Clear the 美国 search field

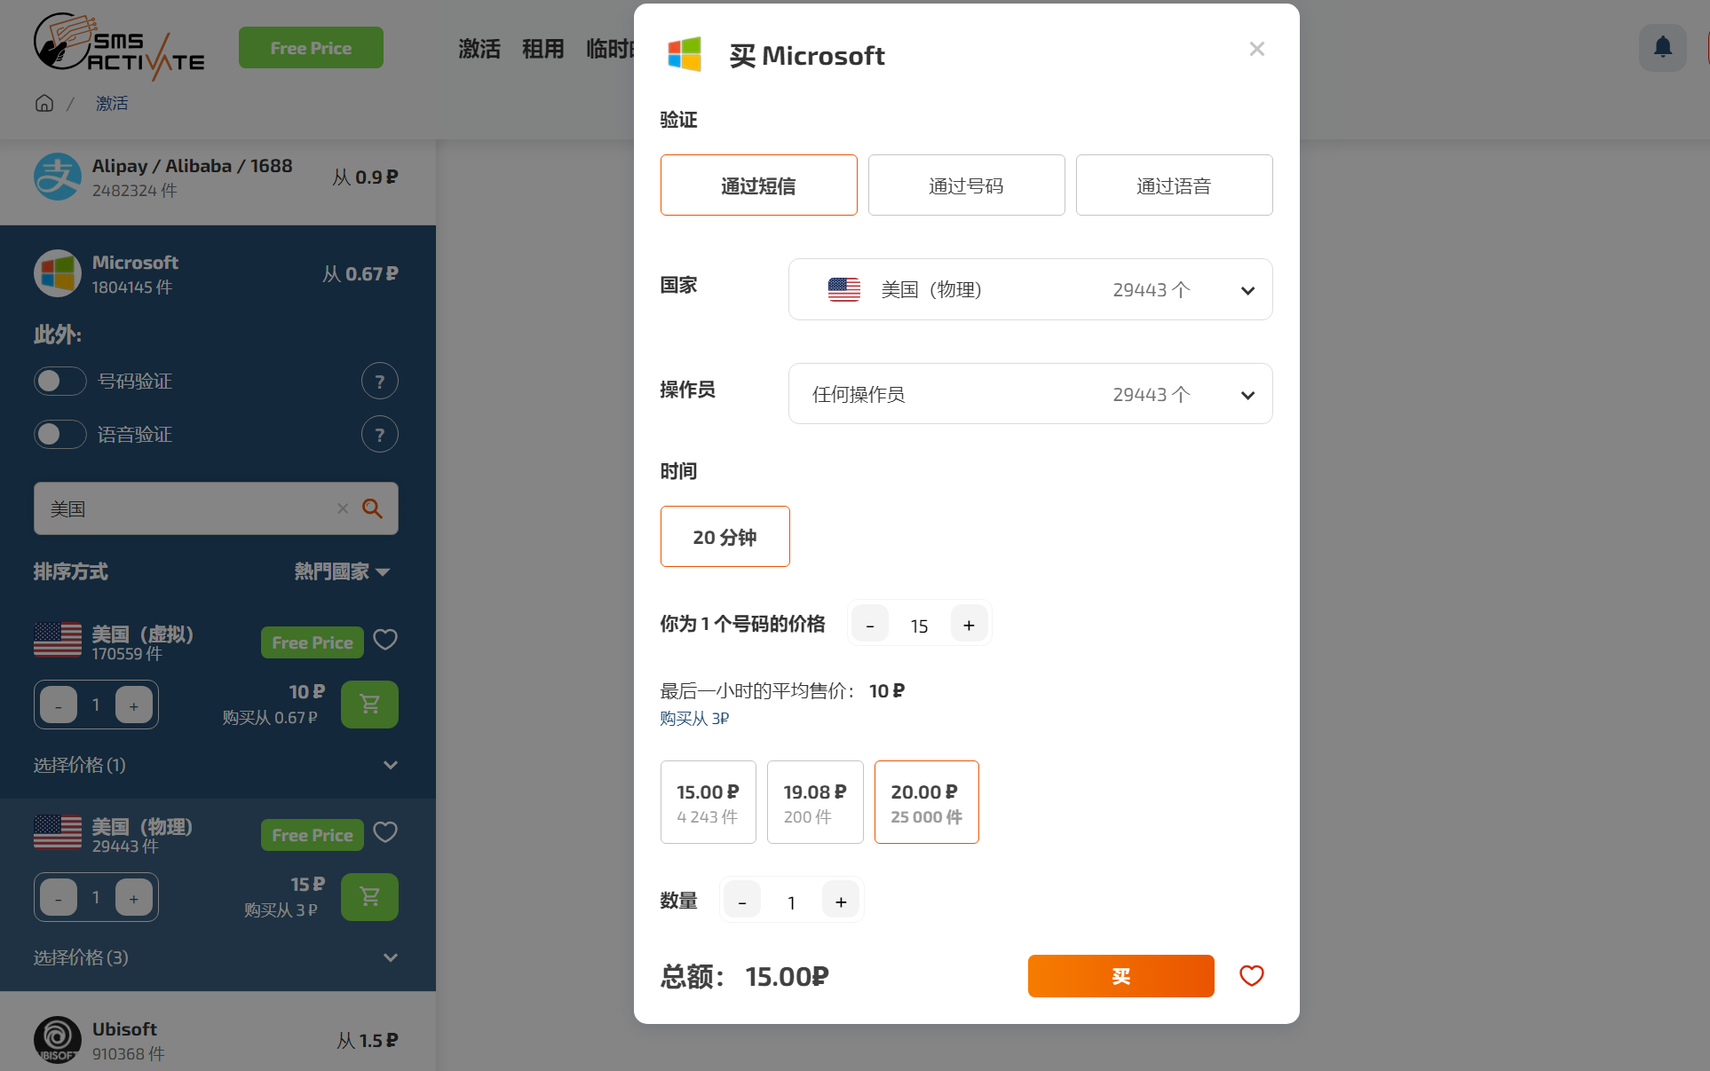click(343, 508)
